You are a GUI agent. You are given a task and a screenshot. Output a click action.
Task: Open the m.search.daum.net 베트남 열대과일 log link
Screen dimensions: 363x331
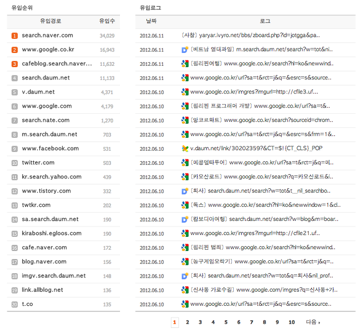click(x=261, y=50)
